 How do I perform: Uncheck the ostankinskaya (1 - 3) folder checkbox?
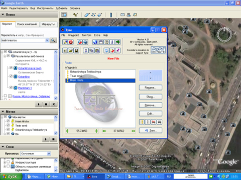pos(6,51)
